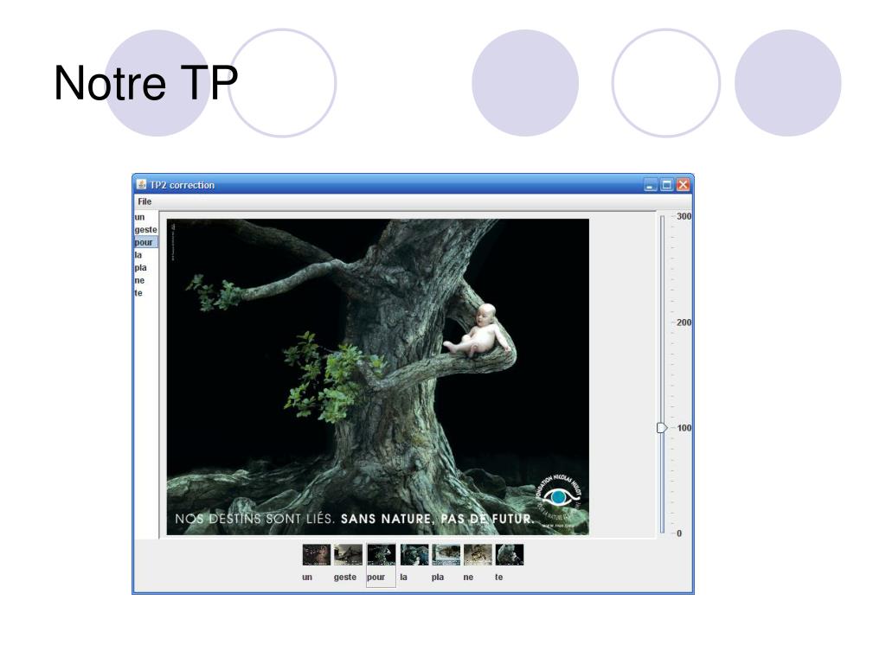Close the TP2 correction window
886x664 pixels.
pyautogui.click(x=684, y=185)
